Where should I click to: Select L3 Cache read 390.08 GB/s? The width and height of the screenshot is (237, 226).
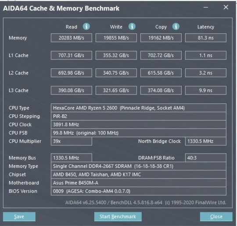pyautogui.click(x=72, y=90)
